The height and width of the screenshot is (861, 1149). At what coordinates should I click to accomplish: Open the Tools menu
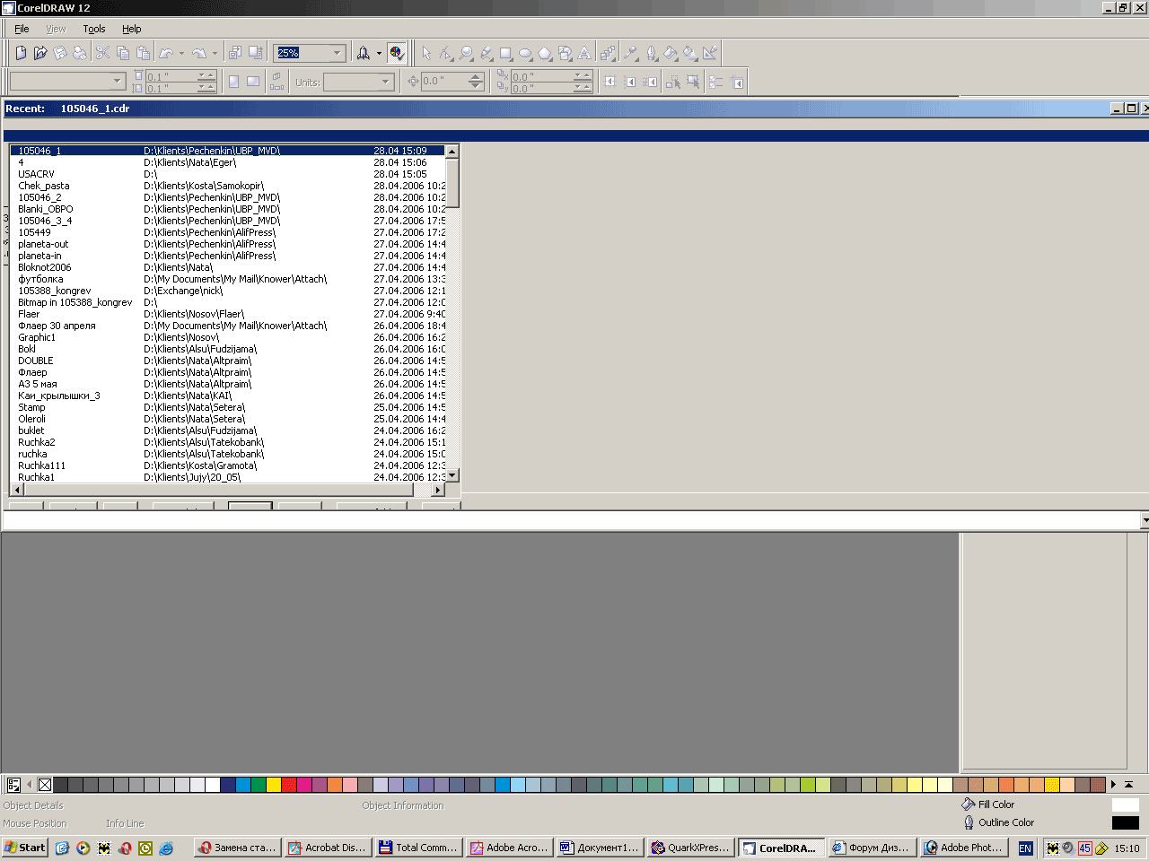pyautogui.click(x=94, y=29)
